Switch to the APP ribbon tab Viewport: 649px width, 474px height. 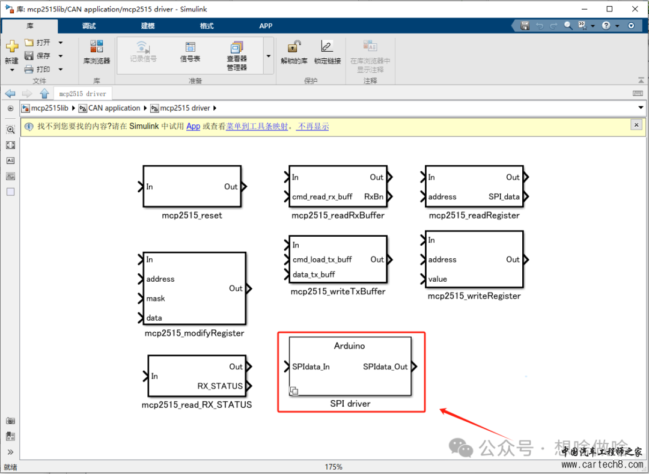pyautogui.click(x=266, y=26)
